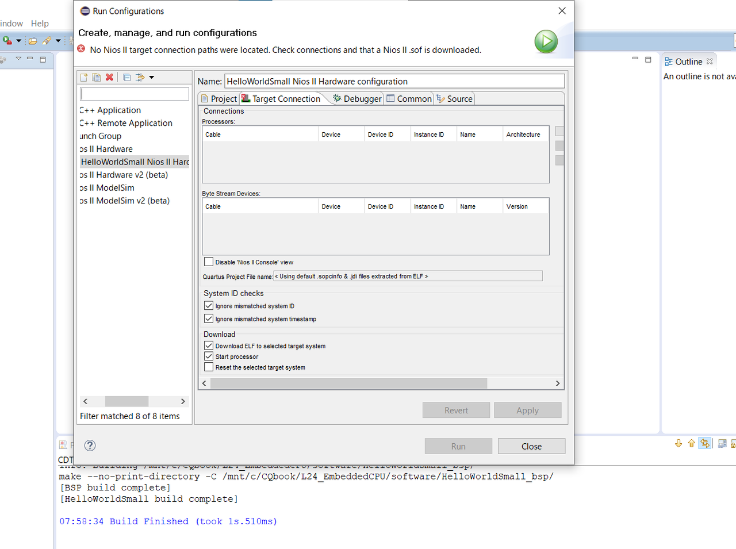736x549 pixels.
Task: Click Processors table Architecture column header
Action: click(x=526, y=135)
